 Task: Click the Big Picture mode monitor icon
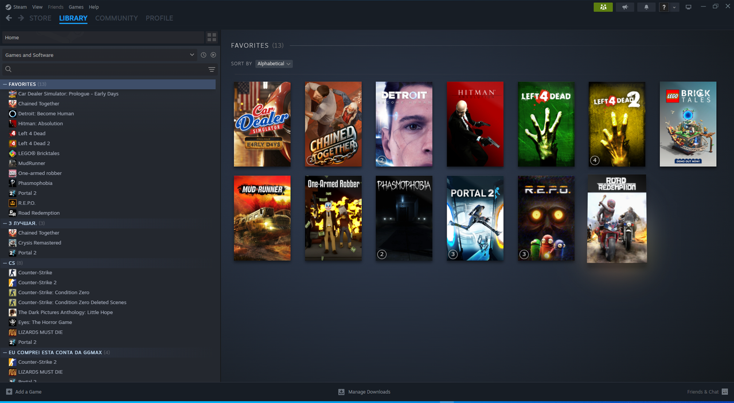(x=688, y=7)
